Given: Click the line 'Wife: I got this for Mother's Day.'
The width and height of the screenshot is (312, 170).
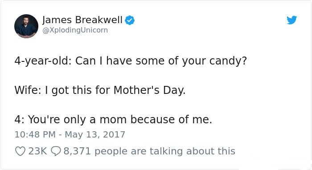Looking at the screenshot, I should tap(100, 90).
